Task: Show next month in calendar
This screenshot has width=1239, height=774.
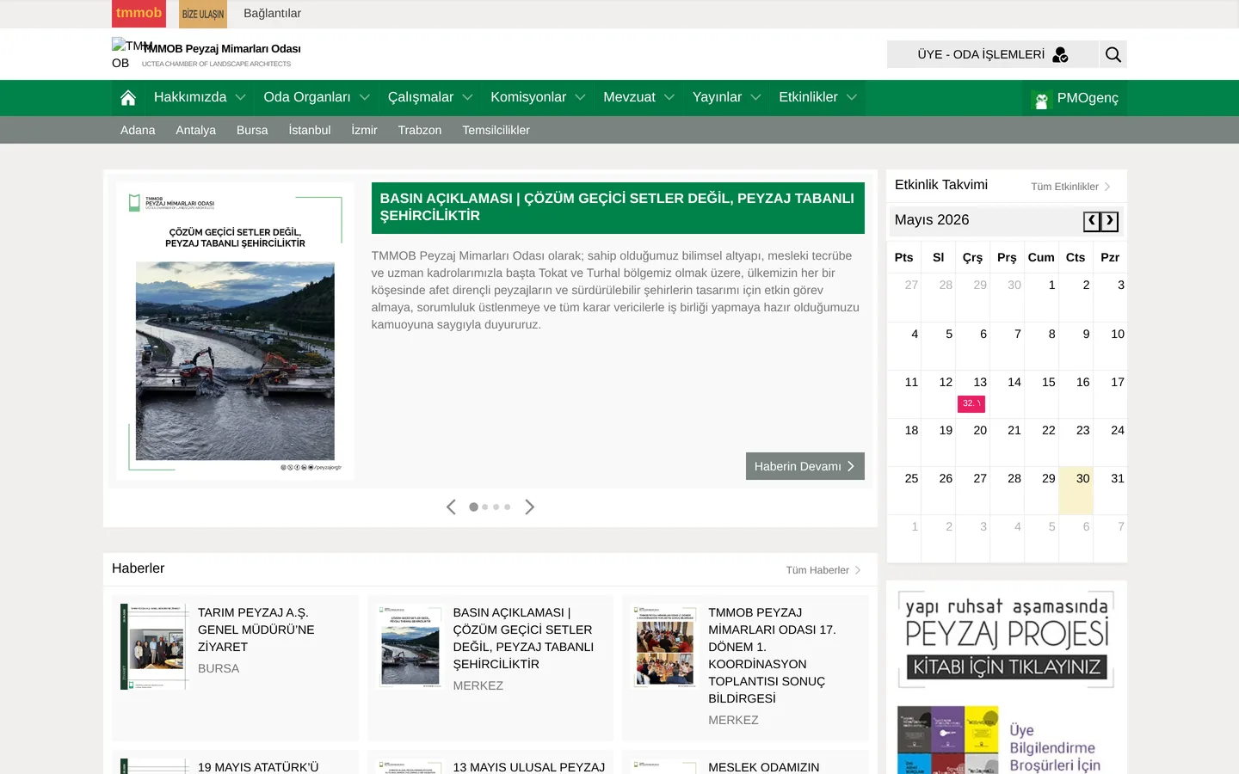Action: [x=1110, y=221]
